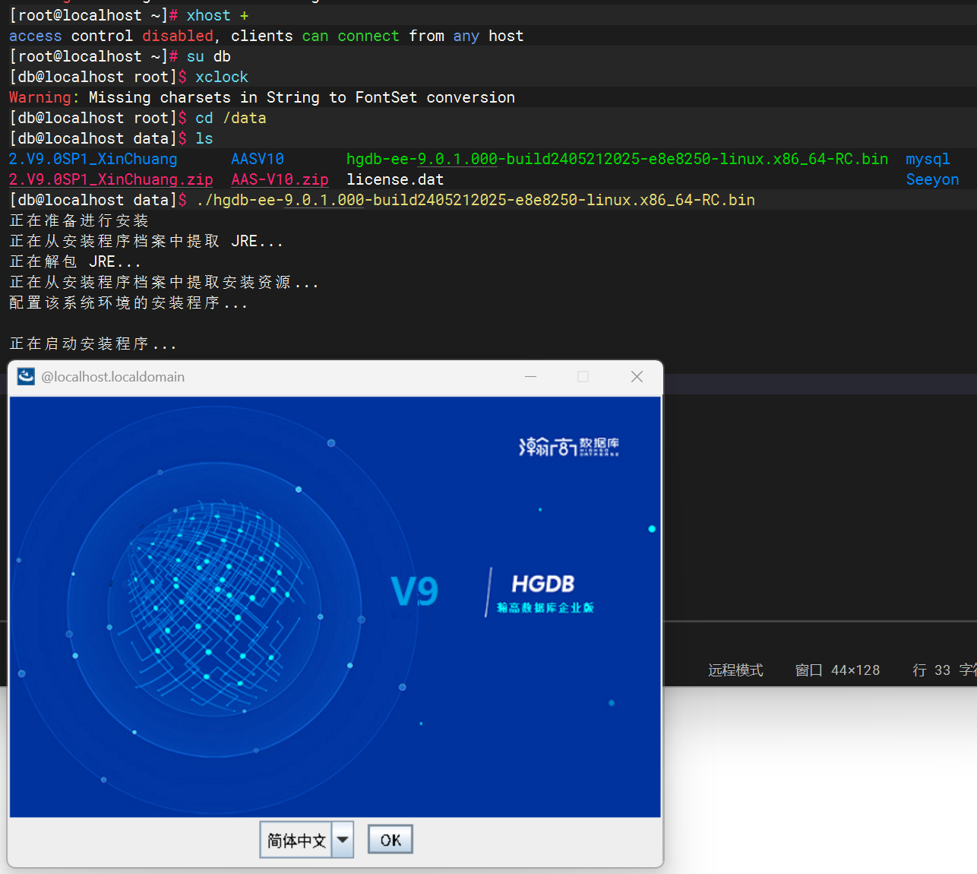Click the 'su db' command text
977x874 pixels.
point(209,56)
